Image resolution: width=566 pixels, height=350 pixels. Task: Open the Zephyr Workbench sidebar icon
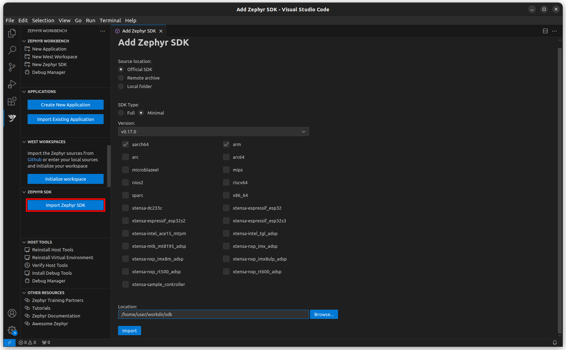coord(12,118)
